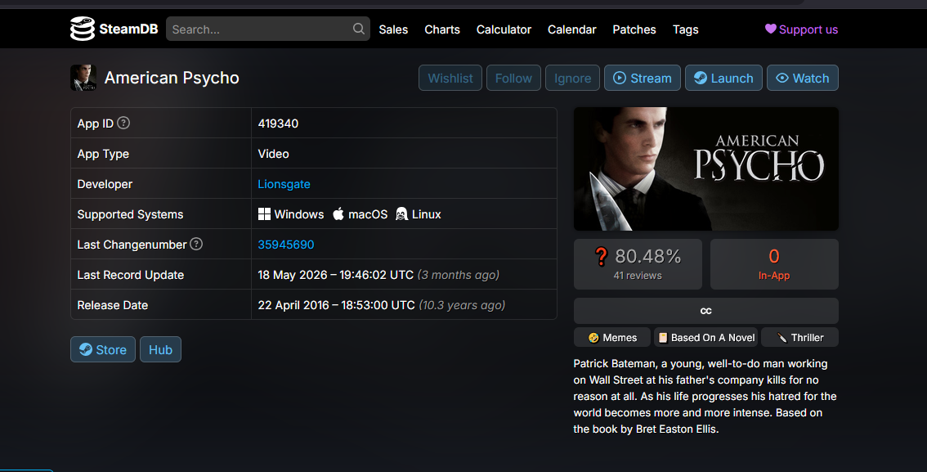Click the Last Record Update date text
This screenshot has width=927, height=472.
click(335, 275)
